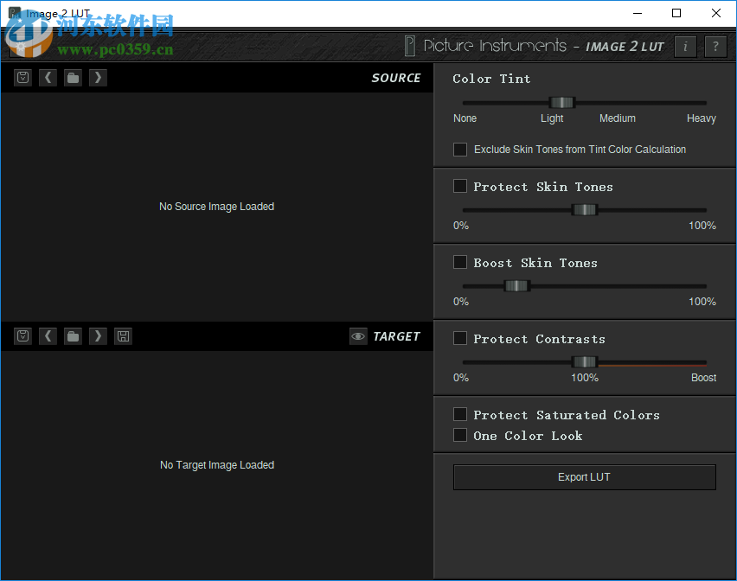Paste image from clipboard into Source
Viewport: 737px width, 581px height.
[x=22, y=77]
